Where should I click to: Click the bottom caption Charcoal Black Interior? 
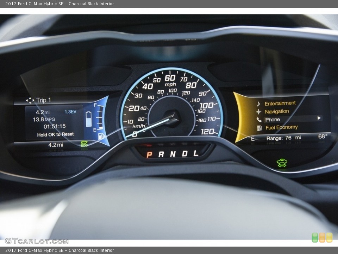pyautogui.click(x=91, y=250)
